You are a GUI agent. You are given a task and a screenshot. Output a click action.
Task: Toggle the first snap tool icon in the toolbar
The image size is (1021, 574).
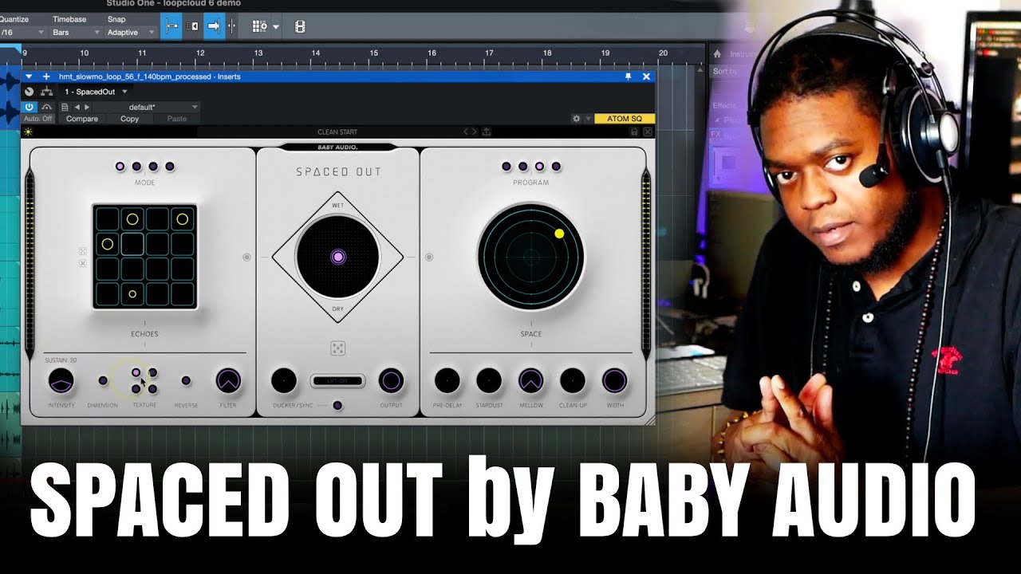tap(171, 26)
